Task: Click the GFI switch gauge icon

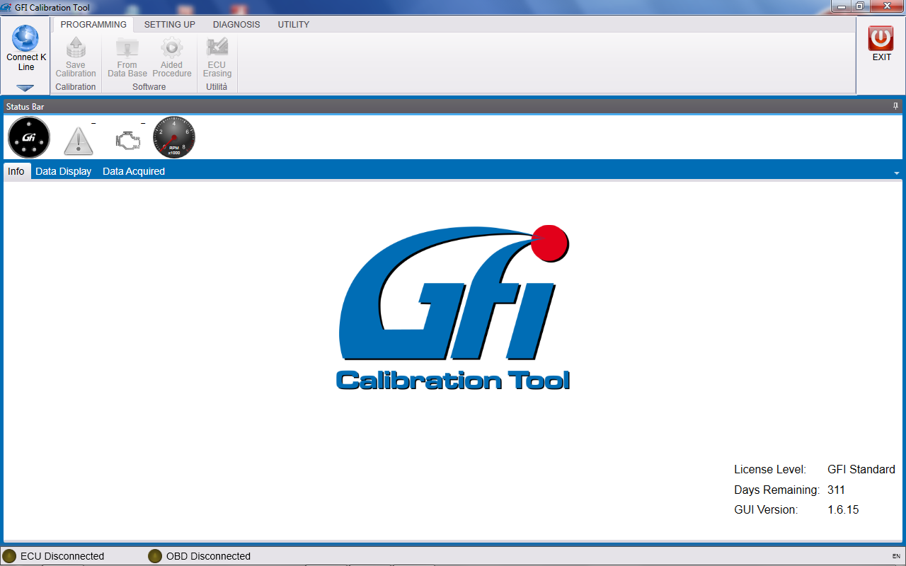Action: pyautogui.click(x=29, y=137)
